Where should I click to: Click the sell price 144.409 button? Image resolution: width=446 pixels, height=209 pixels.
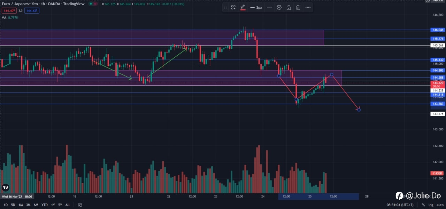pos(9,11)
